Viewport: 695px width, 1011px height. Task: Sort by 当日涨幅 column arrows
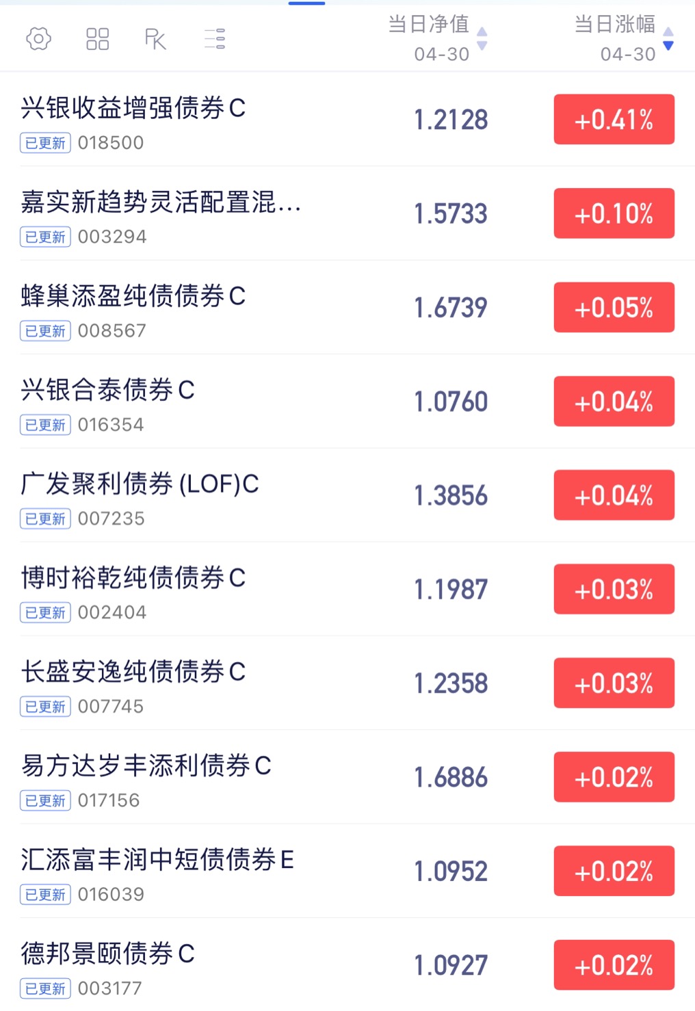point(669,39)
